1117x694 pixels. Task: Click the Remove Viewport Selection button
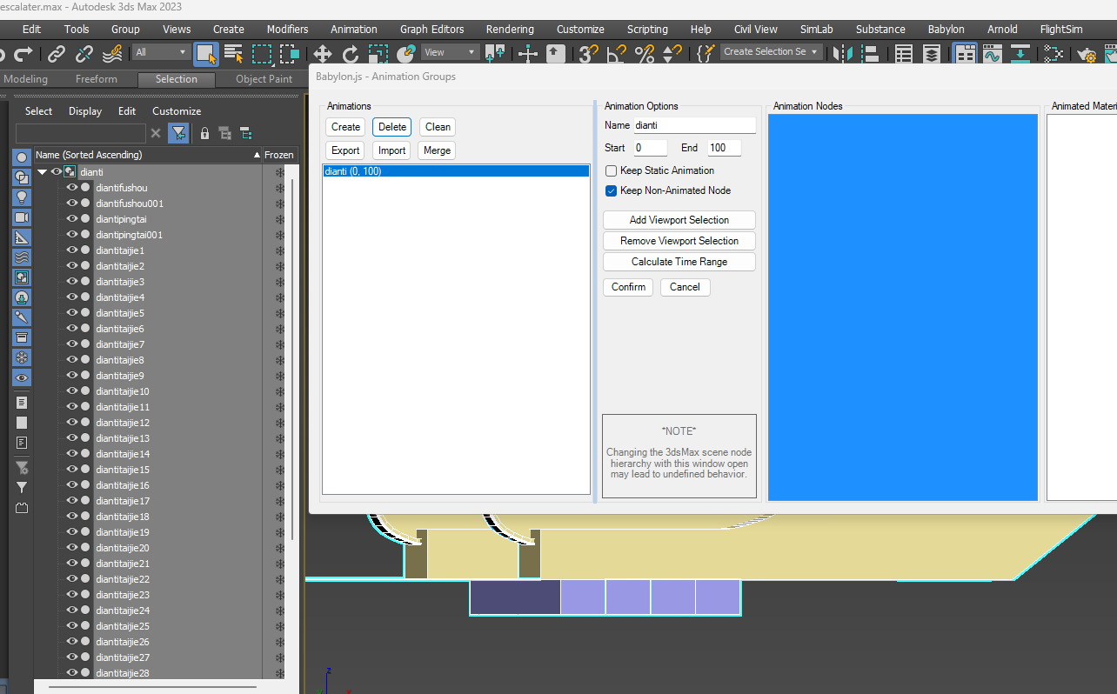pos(679,241)
